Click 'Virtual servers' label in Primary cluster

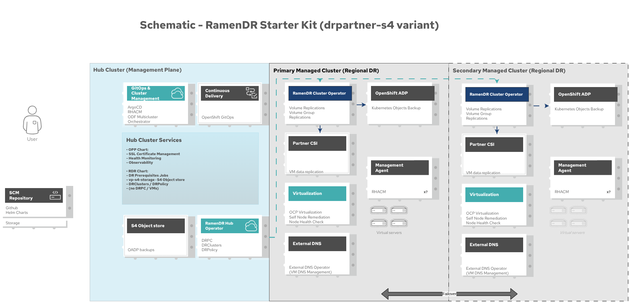(x=389, y=233)
